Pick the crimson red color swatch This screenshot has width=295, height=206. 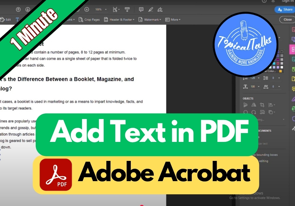pyautogui.click(x=278, y=63)
